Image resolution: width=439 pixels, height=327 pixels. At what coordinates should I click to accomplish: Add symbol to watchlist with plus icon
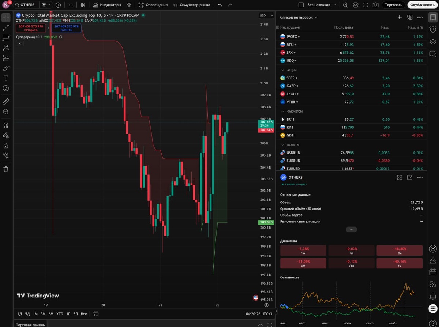tap(399, 17)
